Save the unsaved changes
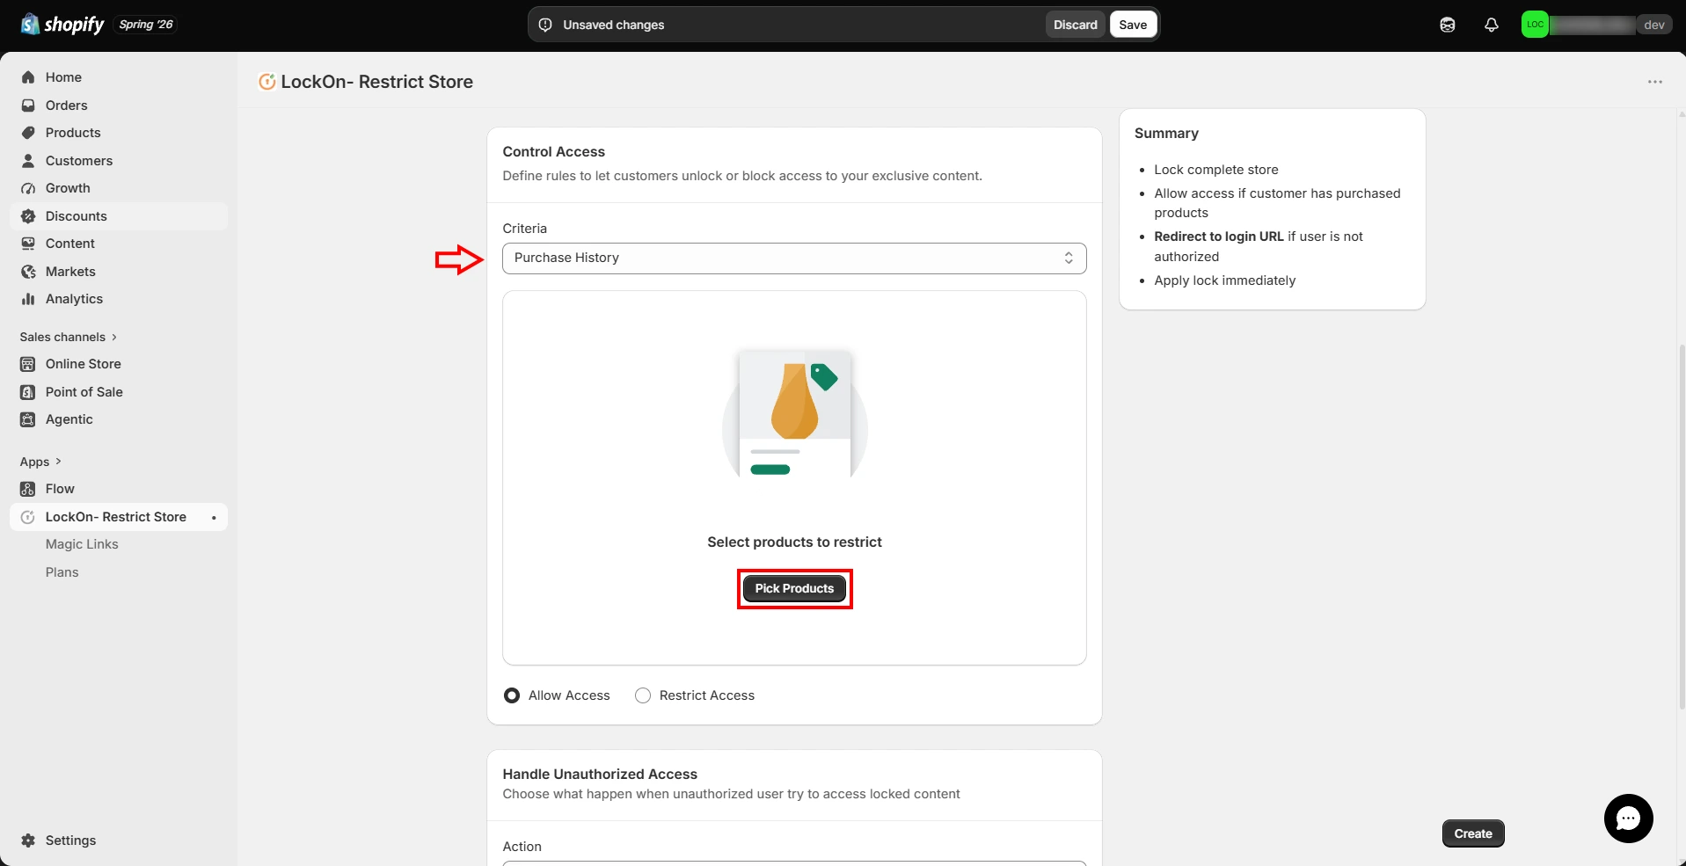This screenshot has width=1686, height=866. click(1133, 25)
